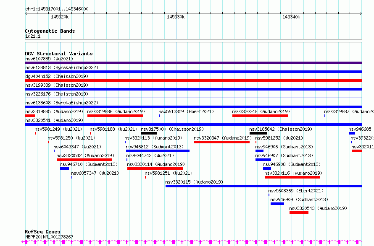The image size is (374, 246).
Task: Click the nsv6107885 (Wu2021) purple variant bar
Action: point(193,63)
